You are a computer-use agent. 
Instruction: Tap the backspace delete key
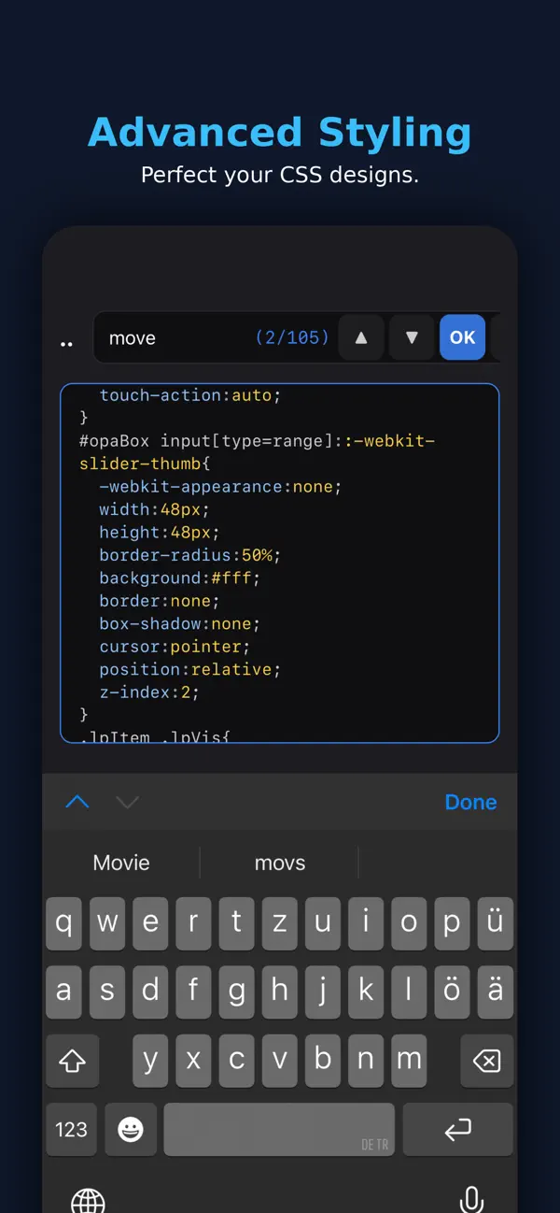click(486, 1060)
